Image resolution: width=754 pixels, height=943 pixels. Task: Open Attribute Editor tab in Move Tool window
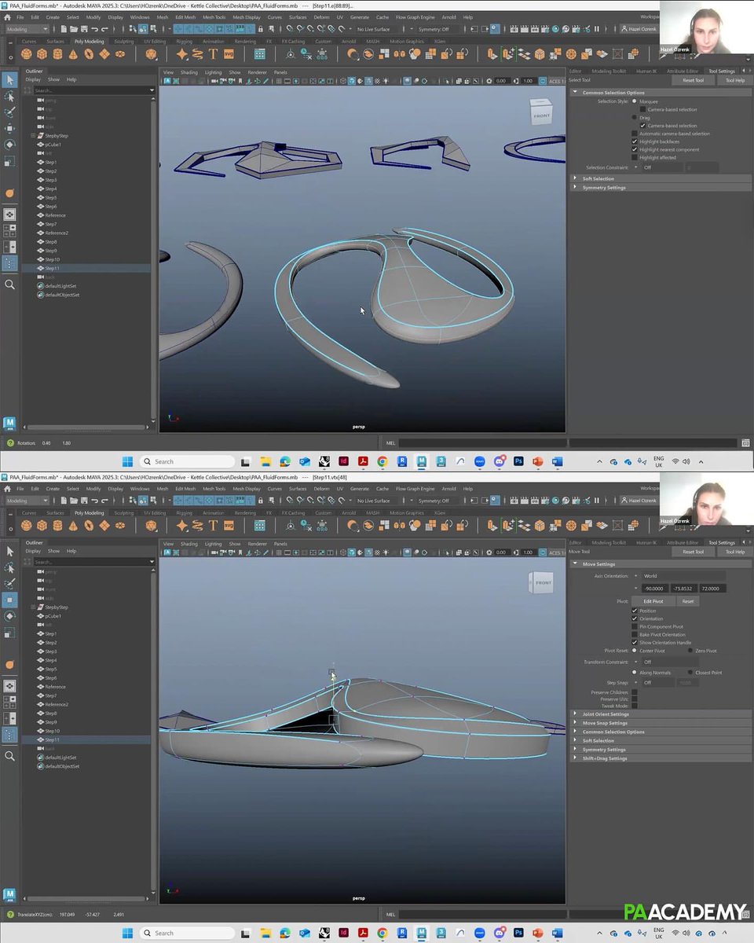coord(682,542)
